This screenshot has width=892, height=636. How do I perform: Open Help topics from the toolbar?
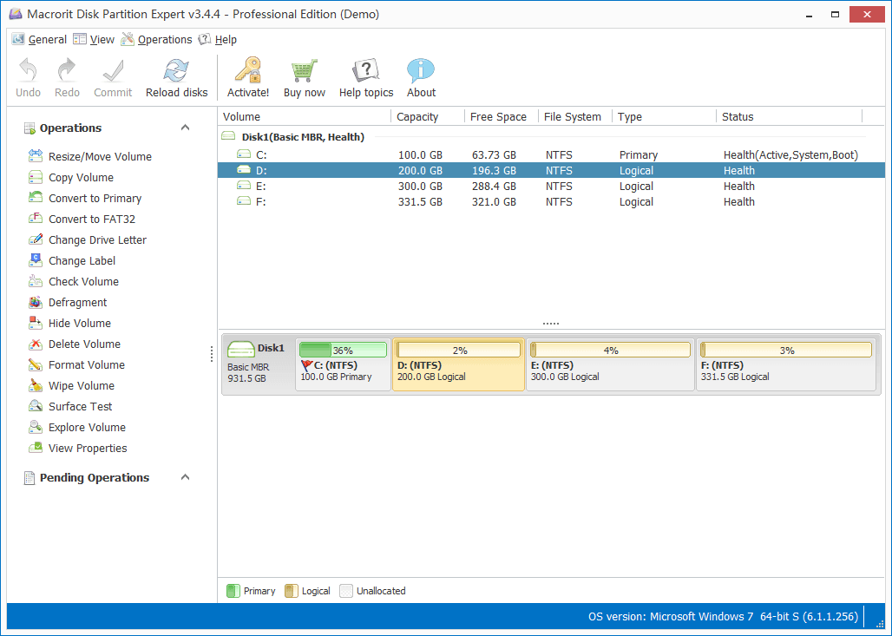tap(365, 71)
